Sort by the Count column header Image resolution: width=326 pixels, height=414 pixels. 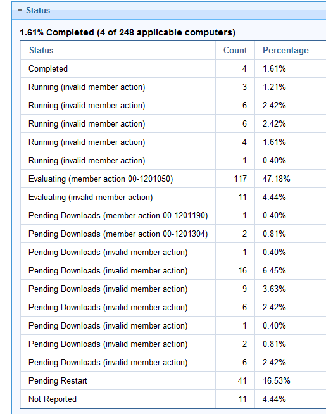235,50
